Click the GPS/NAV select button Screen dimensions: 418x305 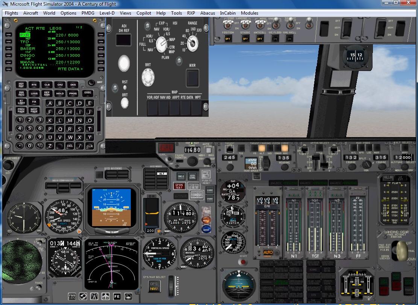click(x=154, y=286)
